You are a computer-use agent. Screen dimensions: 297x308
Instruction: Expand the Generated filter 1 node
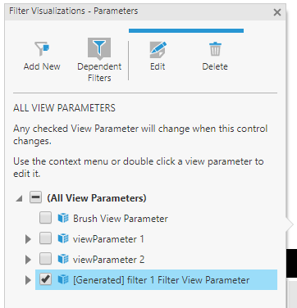coord(28,280)
